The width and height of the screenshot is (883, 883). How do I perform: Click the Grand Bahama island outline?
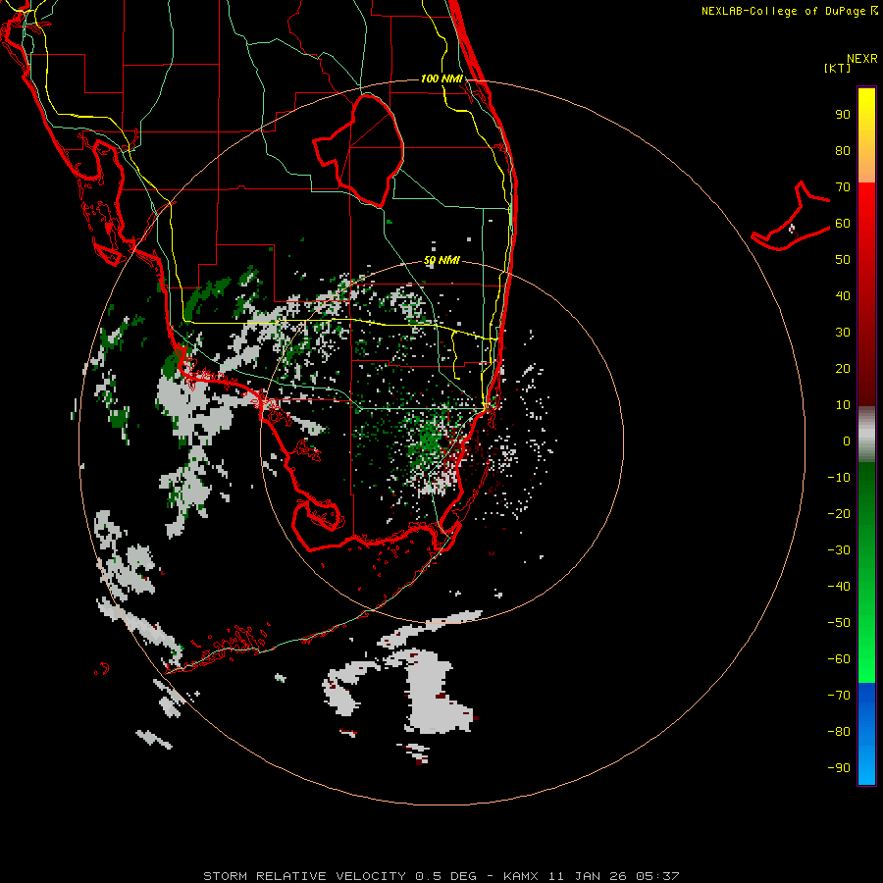791,216
